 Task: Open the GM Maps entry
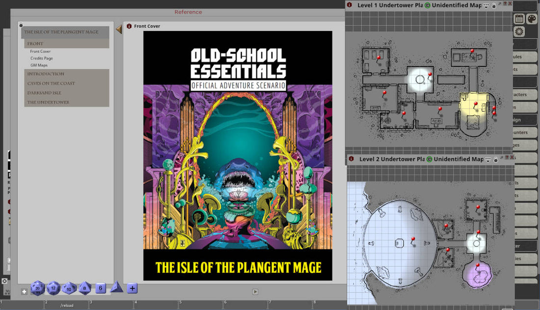tap(39, 65)
